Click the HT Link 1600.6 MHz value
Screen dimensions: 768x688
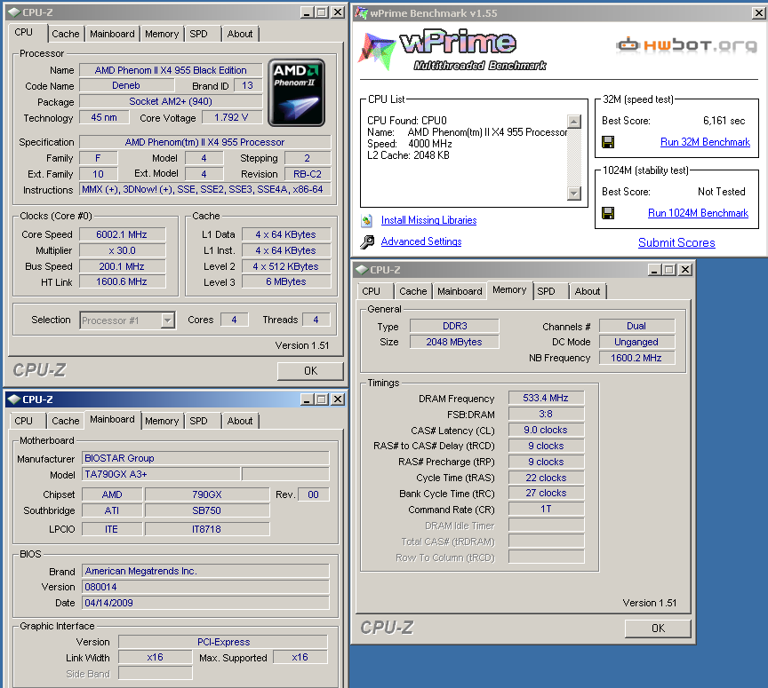click(x=122, y=281)
